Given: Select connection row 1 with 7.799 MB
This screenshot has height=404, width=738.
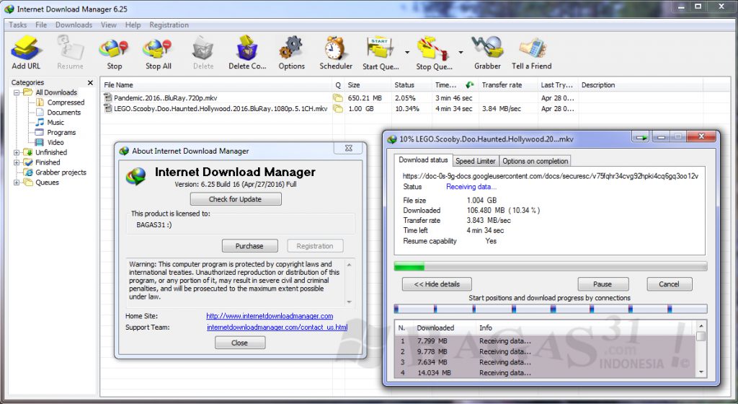Looking at the screenshot, I should (x=545, y=341).
